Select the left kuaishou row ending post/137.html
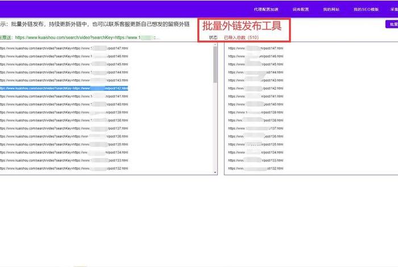The width and height of the screenshot is (398, 267). click(x=64, y=128)
